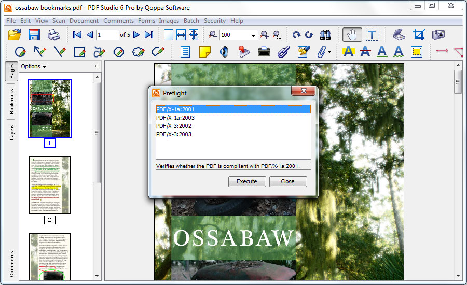This screenshot has width=467, height=285.
Task: Select the Rubber Stamp tool
Action: pos(244,52)
